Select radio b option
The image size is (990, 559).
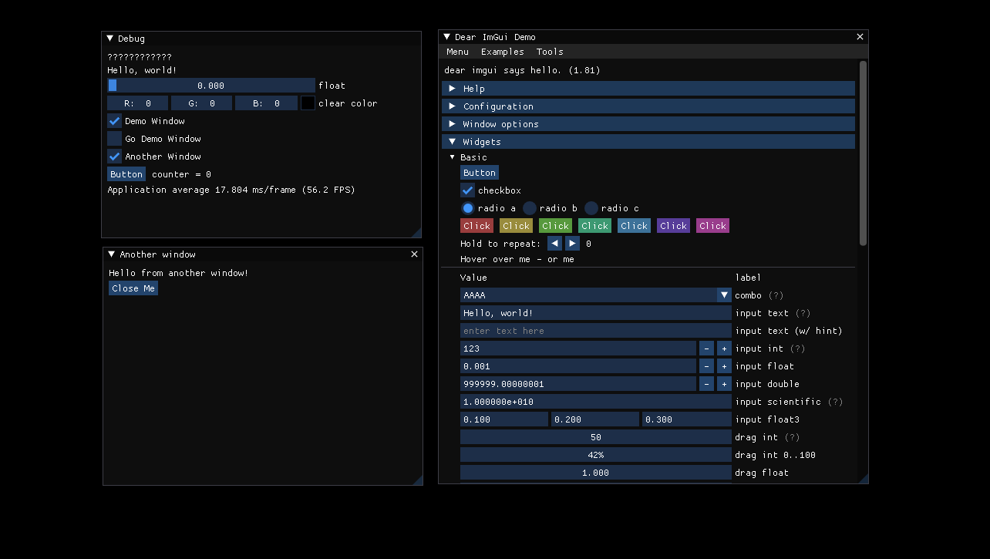(529, 208)
